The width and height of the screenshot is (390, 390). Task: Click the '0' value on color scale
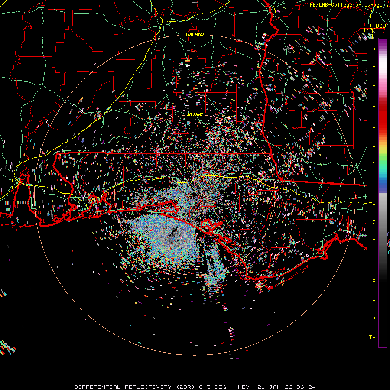(x=374, y=184)
